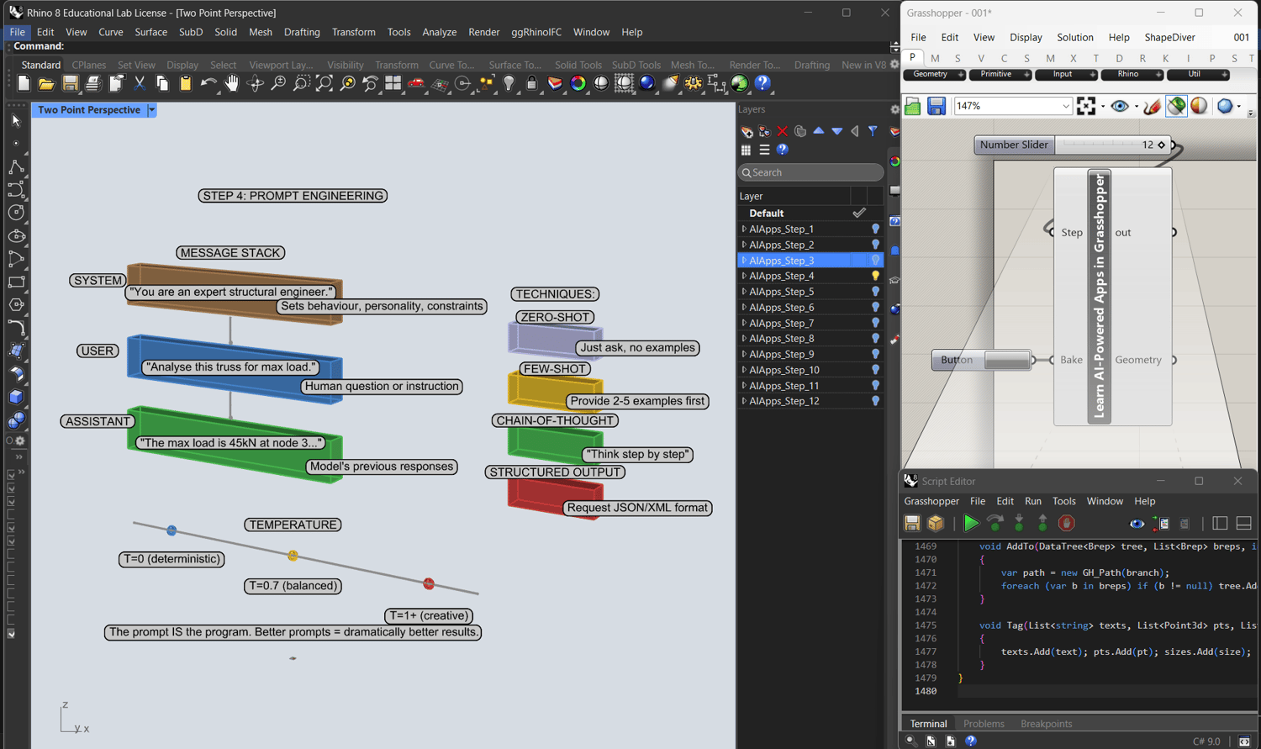The image size is (1261, 749).
Task: Open the Problems tab in Script Editor
Action: pyautogui.click(x=983, y=724)
